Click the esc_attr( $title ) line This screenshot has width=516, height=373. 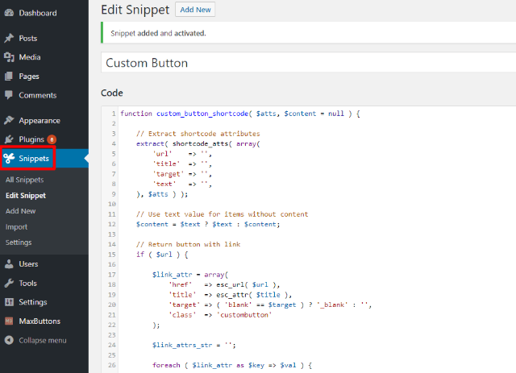click(230, 295)
